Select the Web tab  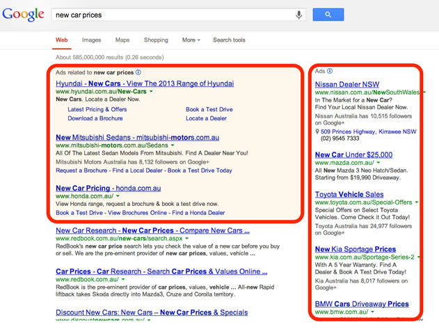click(62, 40)
